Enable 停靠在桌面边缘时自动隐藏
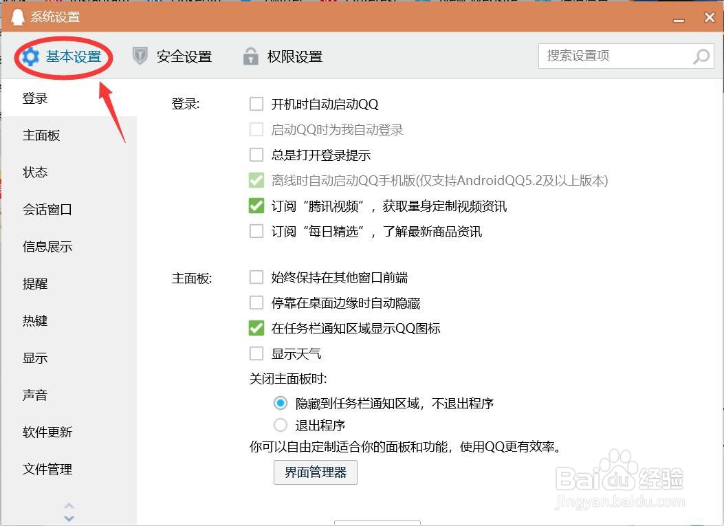 pos(256,303)
